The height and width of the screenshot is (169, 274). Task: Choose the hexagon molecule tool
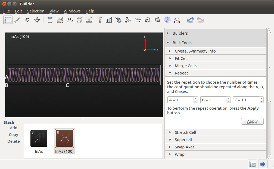tap(27, 20)
